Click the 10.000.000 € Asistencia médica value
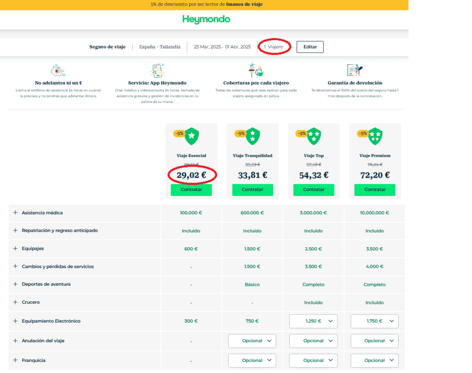 click(x=374, y=213)
